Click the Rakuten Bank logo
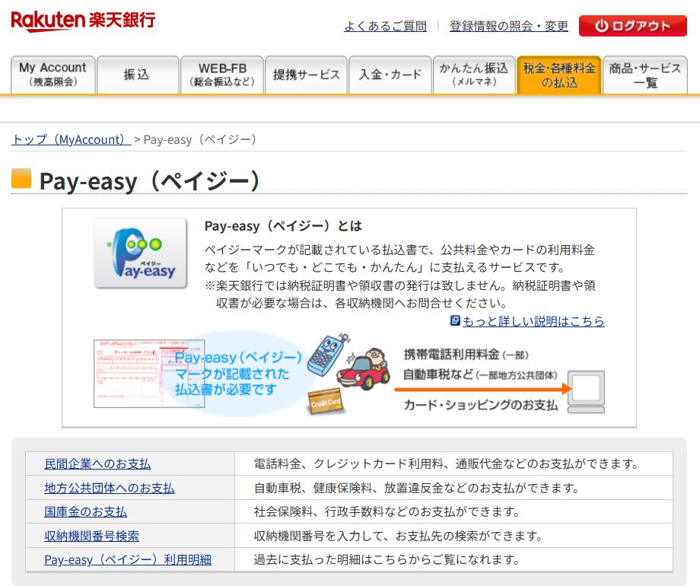 coord(83,21)
